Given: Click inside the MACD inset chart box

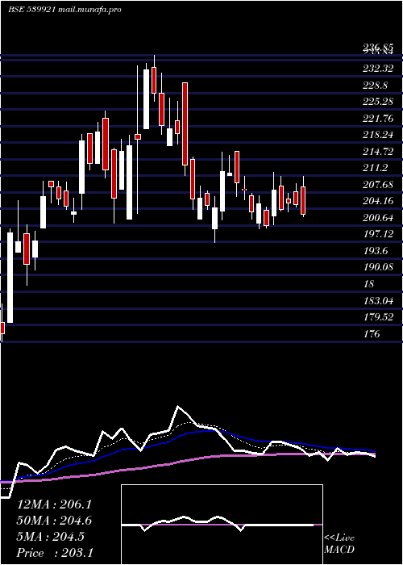Looking at the screenshot, I should click(222, 525).
